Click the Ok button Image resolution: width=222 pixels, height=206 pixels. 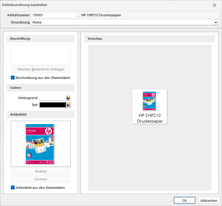tap(184, 201)
